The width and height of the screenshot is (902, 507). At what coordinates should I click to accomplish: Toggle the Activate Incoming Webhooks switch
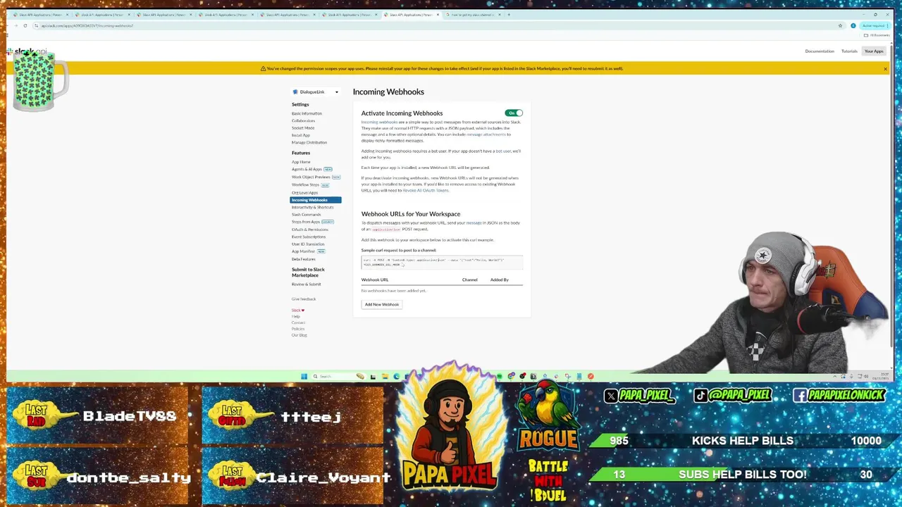pyautogui.click(x=514, y=113)
